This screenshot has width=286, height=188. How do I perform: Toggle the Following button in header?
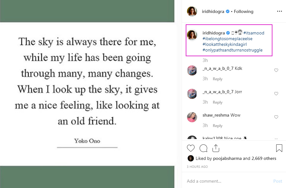click(243, 11)
